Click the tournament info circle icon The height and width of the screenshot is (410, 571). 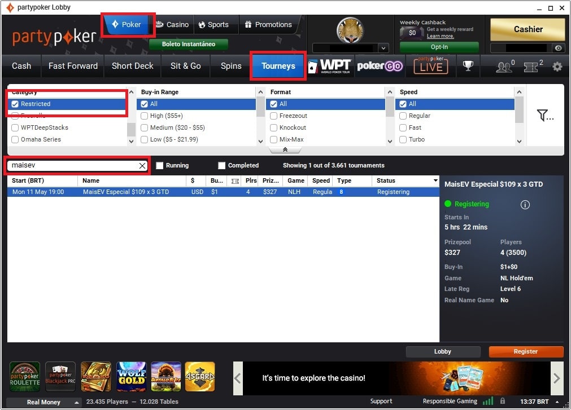[x=525, y=205]
